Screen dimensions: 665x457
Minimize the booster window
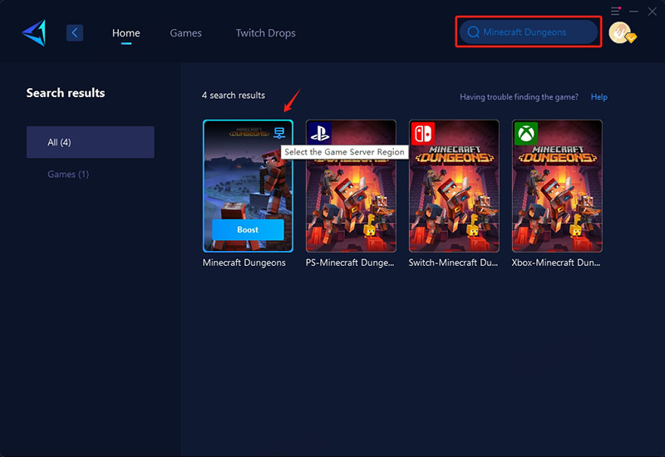633,12
